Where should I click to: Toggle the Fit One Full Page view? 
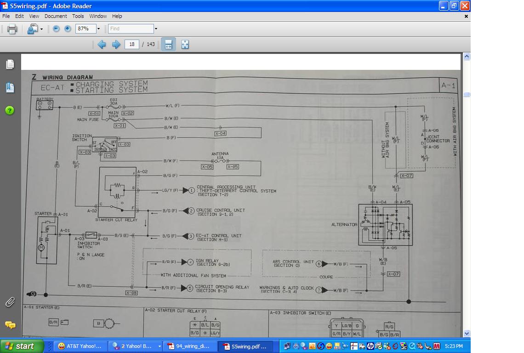[185, 45]
